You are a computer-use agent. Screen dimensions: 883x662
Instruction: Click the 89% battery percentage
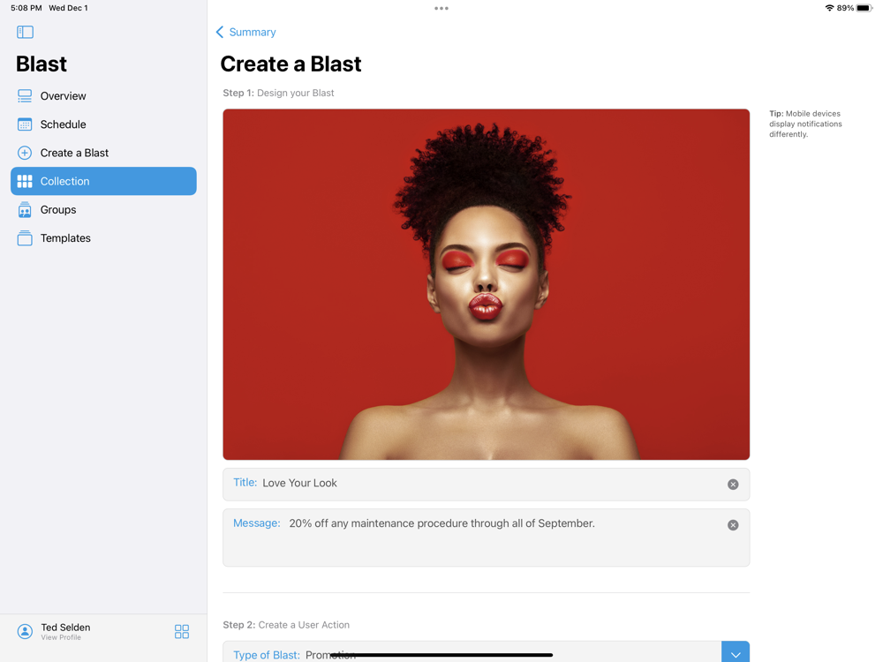(x=845, y=8)
